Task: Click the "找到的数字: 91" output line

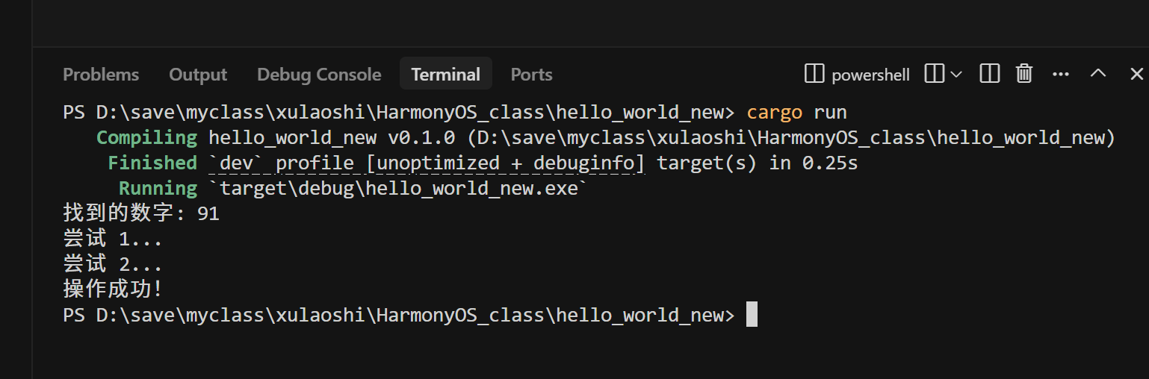Action: coord(141,214)
